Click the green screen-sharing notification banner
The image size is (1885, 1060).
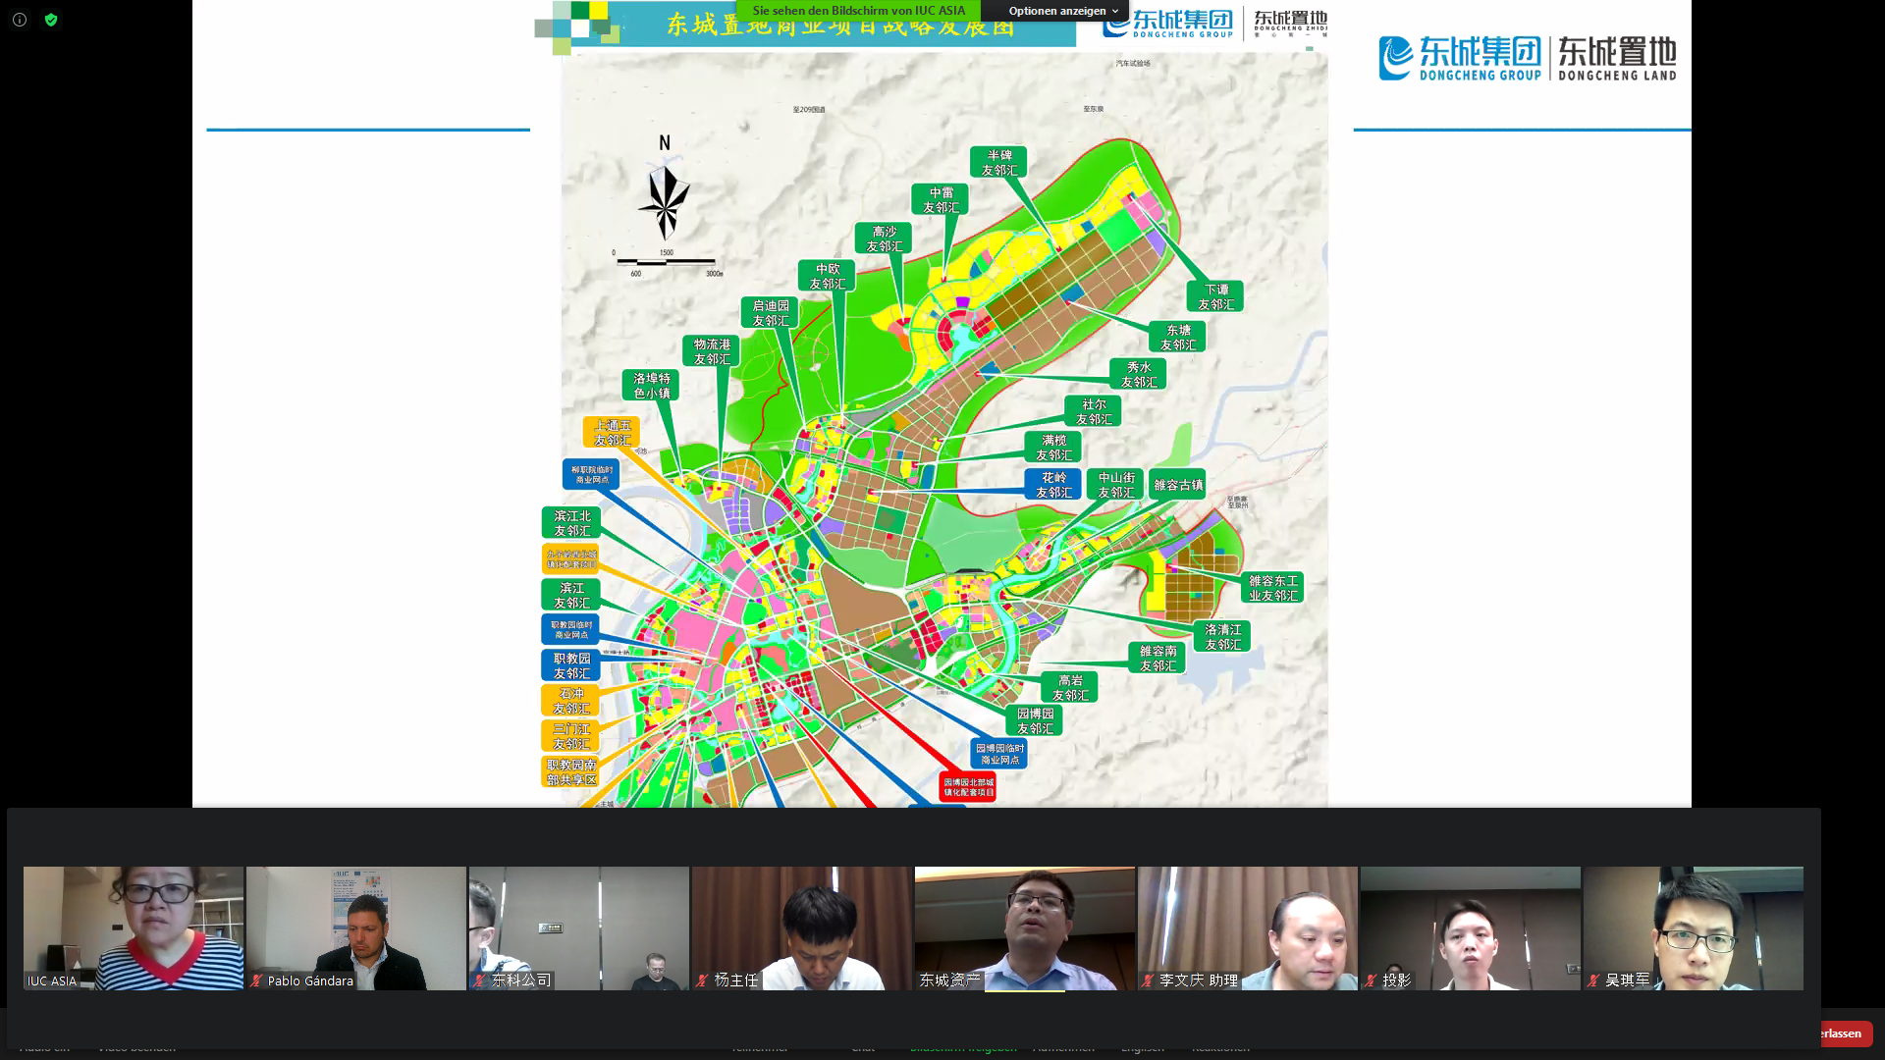pyautogui.click(x=858, y=11)
